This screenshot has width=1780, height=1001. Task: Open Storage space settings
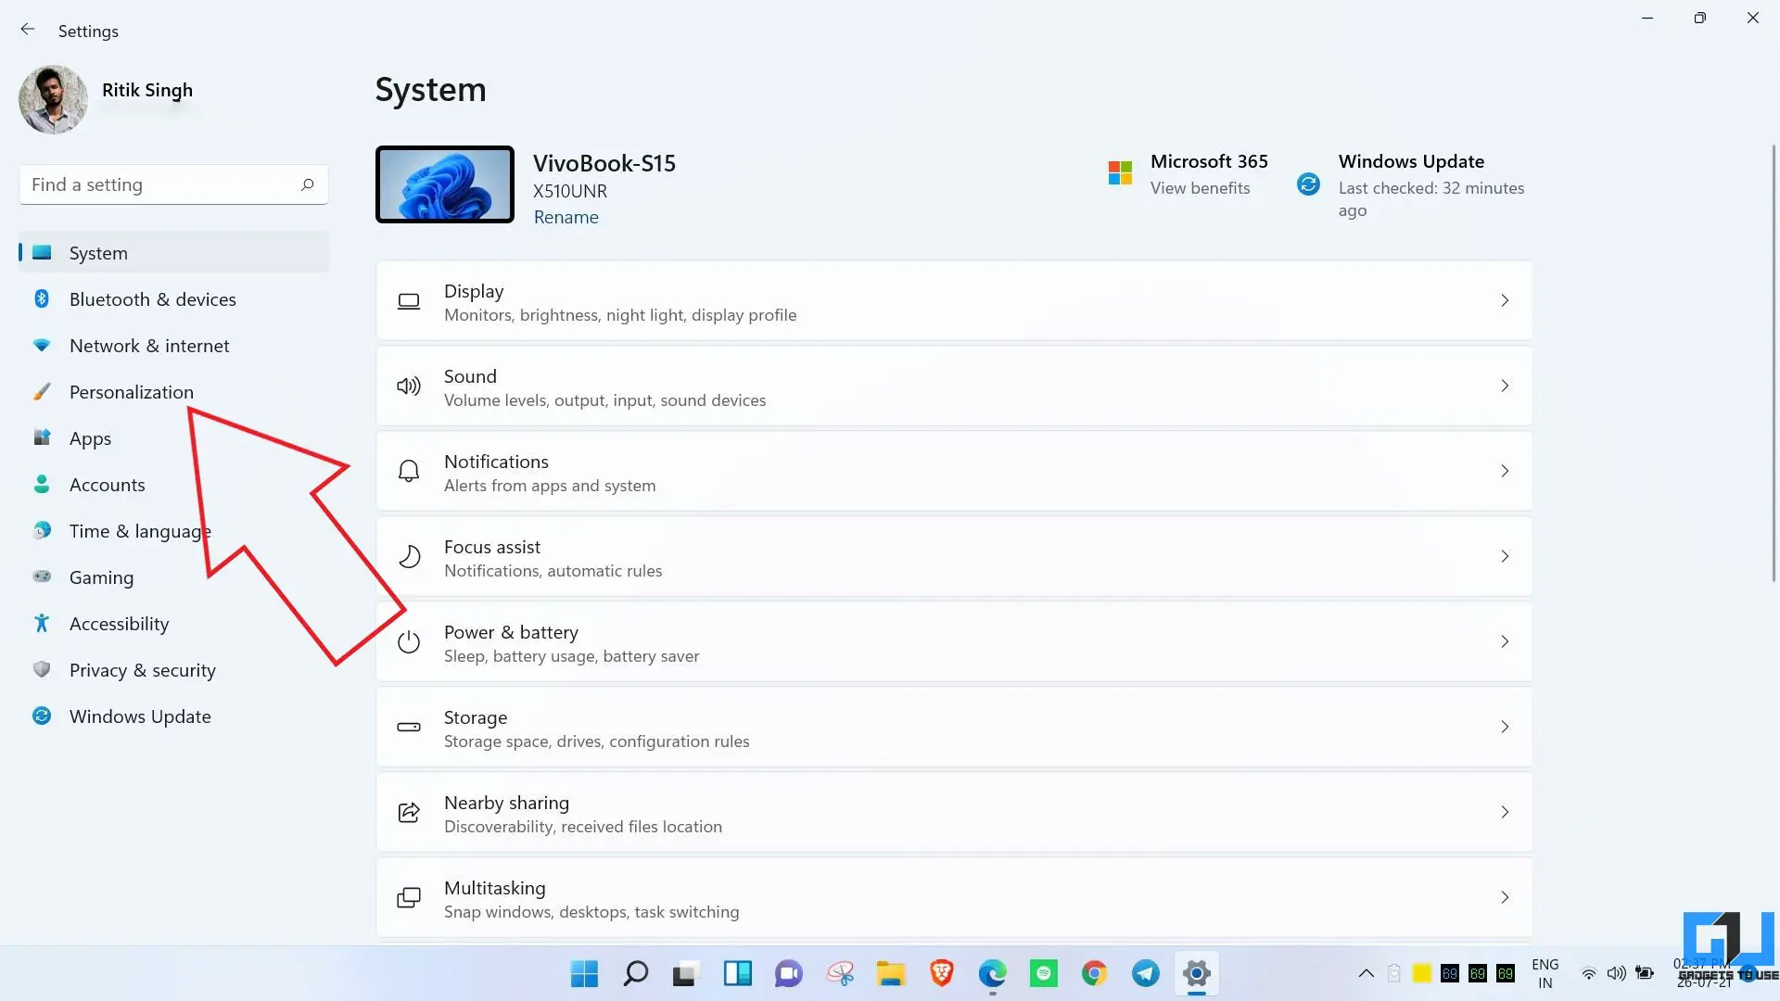click(x=954, y=727)
